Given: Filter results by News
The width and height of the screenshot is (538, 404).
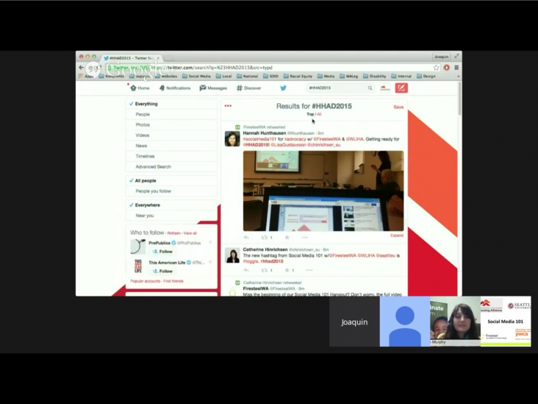Looking at the screenshot, I should click(172, 146).
